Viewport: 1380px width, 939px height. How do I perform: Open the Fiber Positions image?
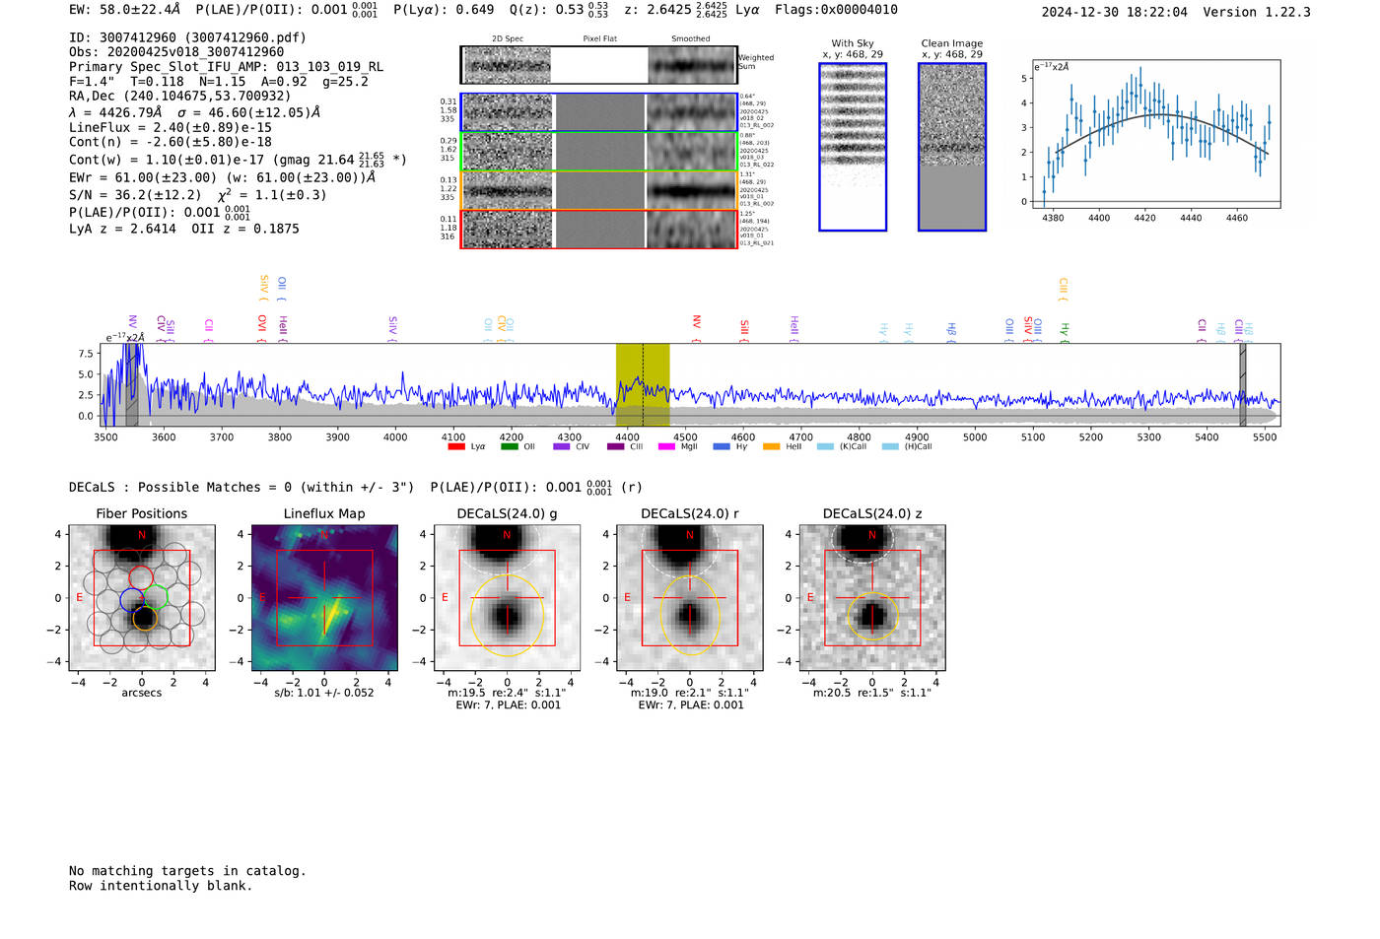[x=142, y=597]
